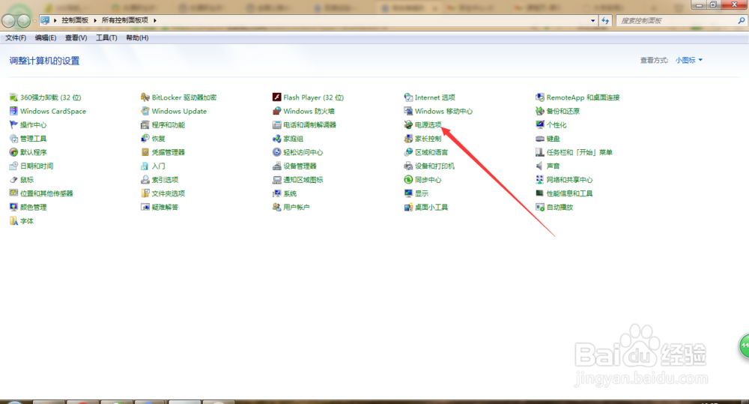Click the 桌面小工具 link
This screenshot has height=404, width=749.
[431, 208]
